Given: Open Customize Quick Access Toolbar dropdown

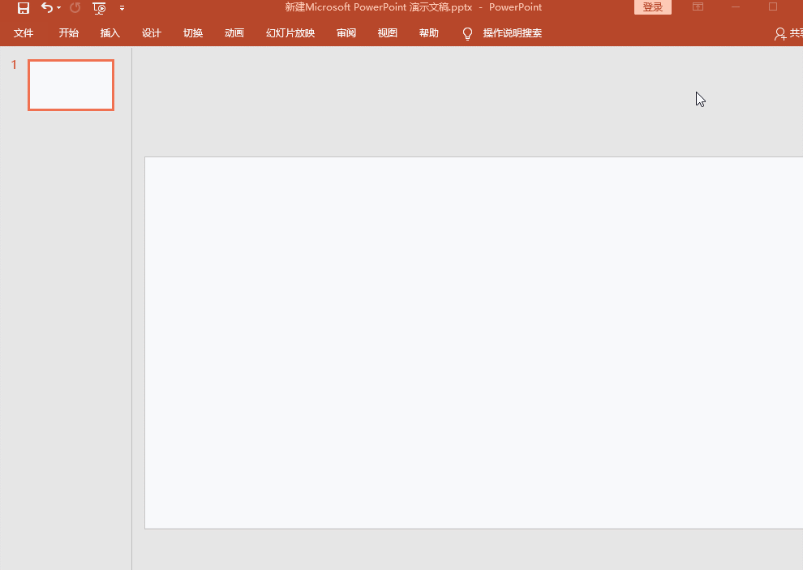Looking at the screenshot, I should [x=122, y=8].
